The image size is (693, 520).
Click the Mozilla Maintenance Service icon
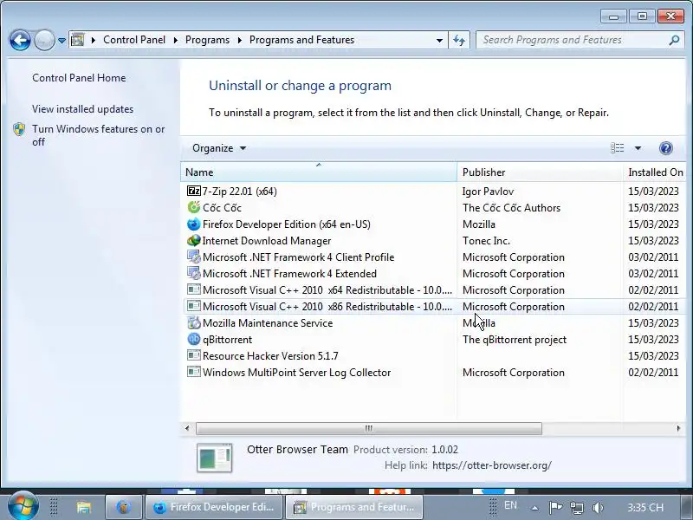pos(193,322)
